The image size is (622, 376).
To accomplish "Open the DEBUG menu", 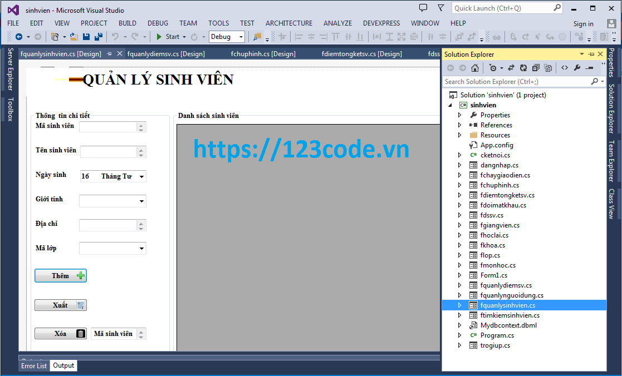I will click(x=158, y=23).
